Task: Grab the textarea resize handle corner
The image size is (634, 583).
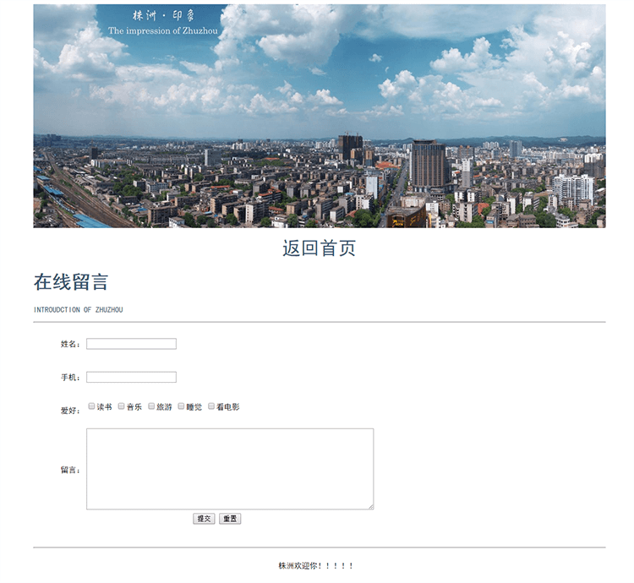Action: [370, 506]
